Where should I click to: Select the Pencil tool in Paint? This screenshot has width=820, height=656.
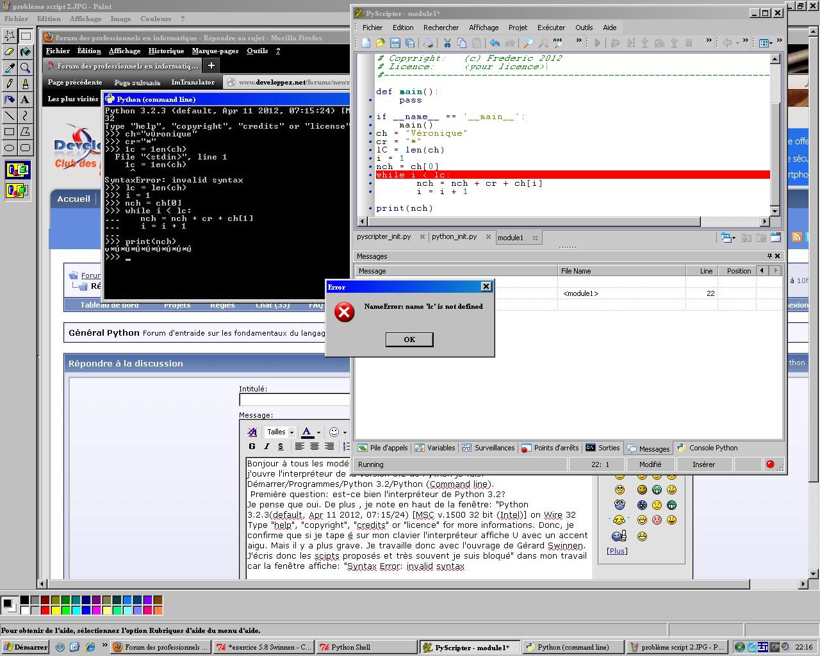tap(10, 84)
